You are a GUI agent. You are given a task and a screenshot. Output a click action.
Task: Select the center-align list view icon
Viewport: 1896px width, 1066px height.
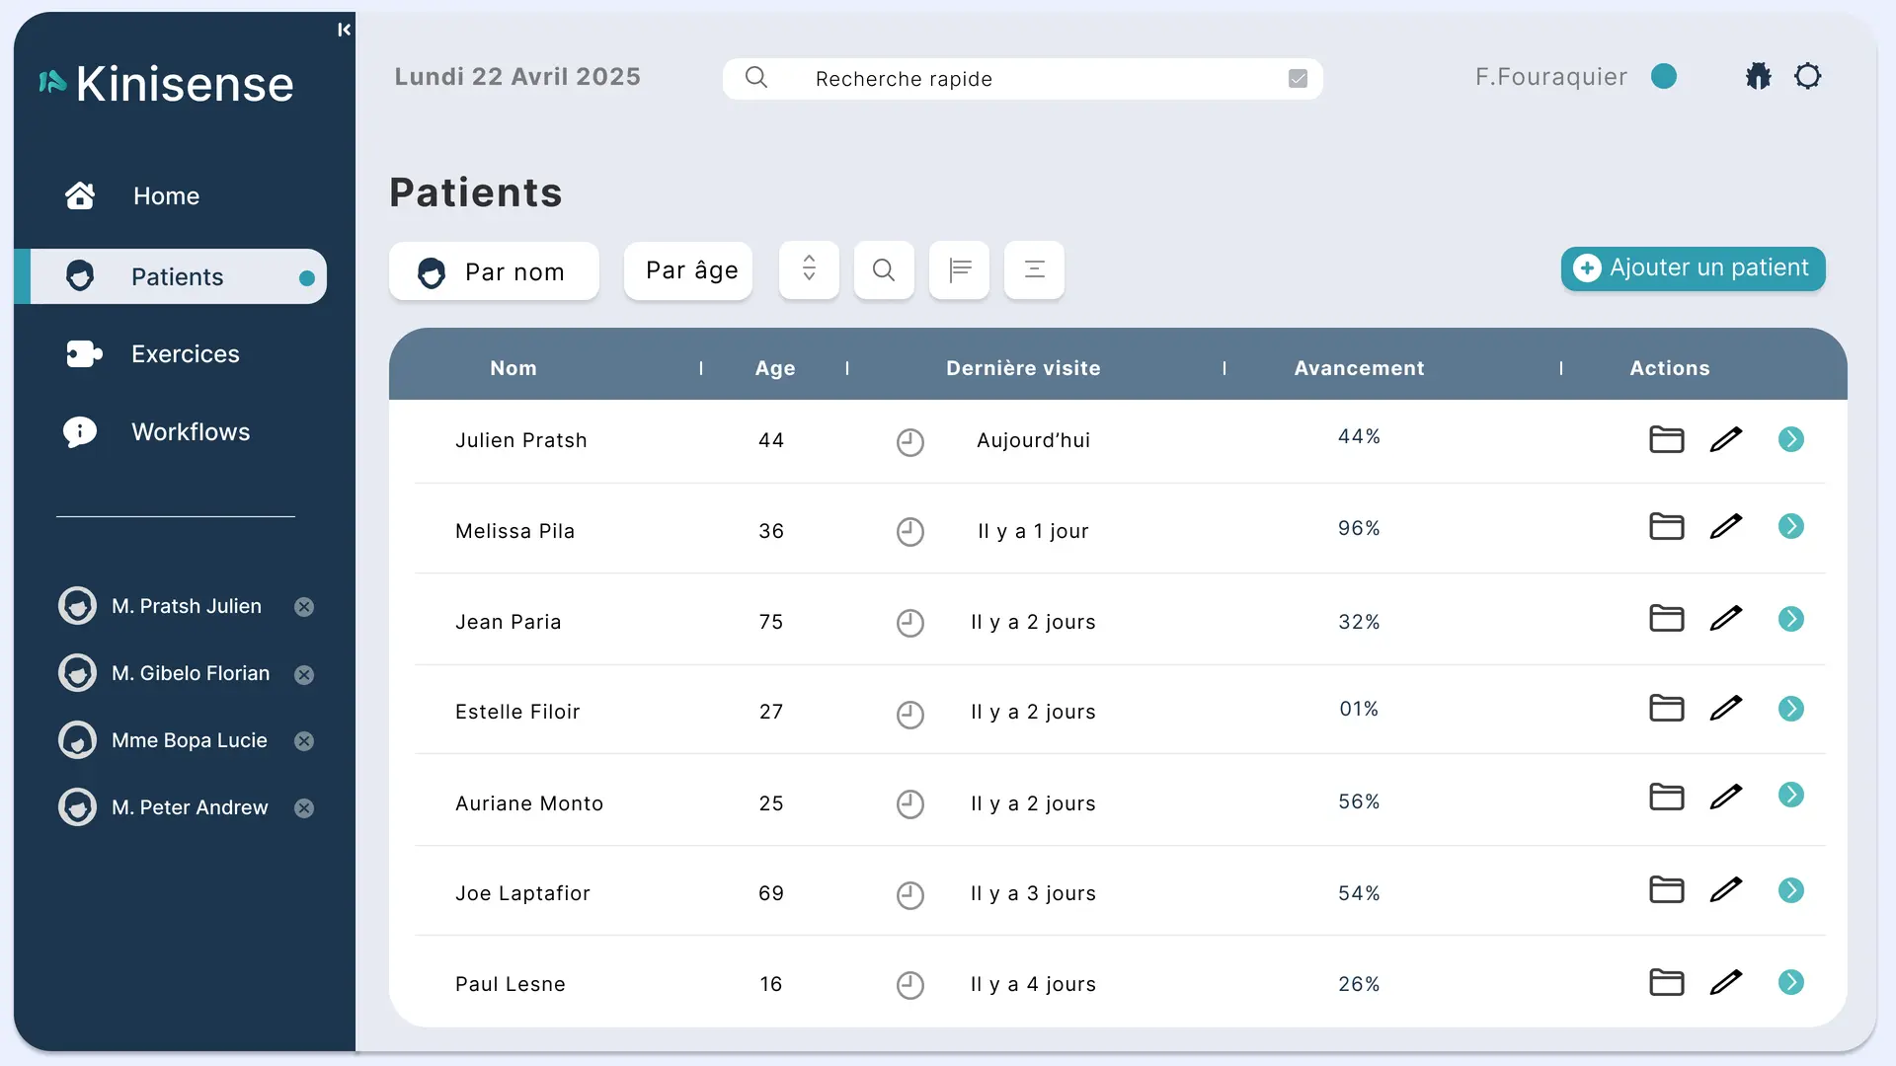tap(1034, 270)
